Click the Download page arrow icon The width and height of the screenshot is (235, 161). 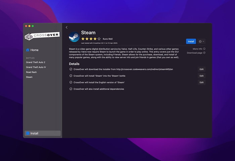pyautogui.click(x=204, y=53)
